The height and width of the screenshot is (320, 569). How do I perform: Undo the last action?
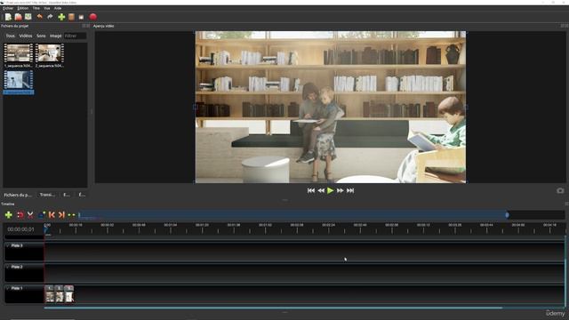tap(39, 17)
